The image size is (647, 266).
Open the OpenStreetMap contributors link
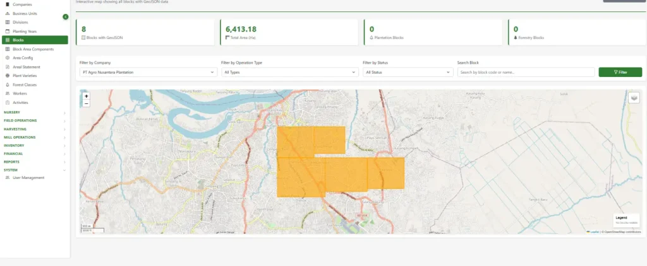tap(623, 232)
